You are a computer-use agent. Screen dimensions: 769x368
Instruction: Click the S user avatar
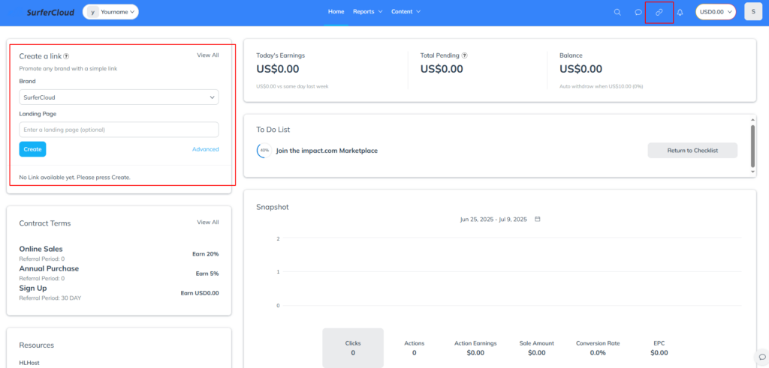(753, 12)
